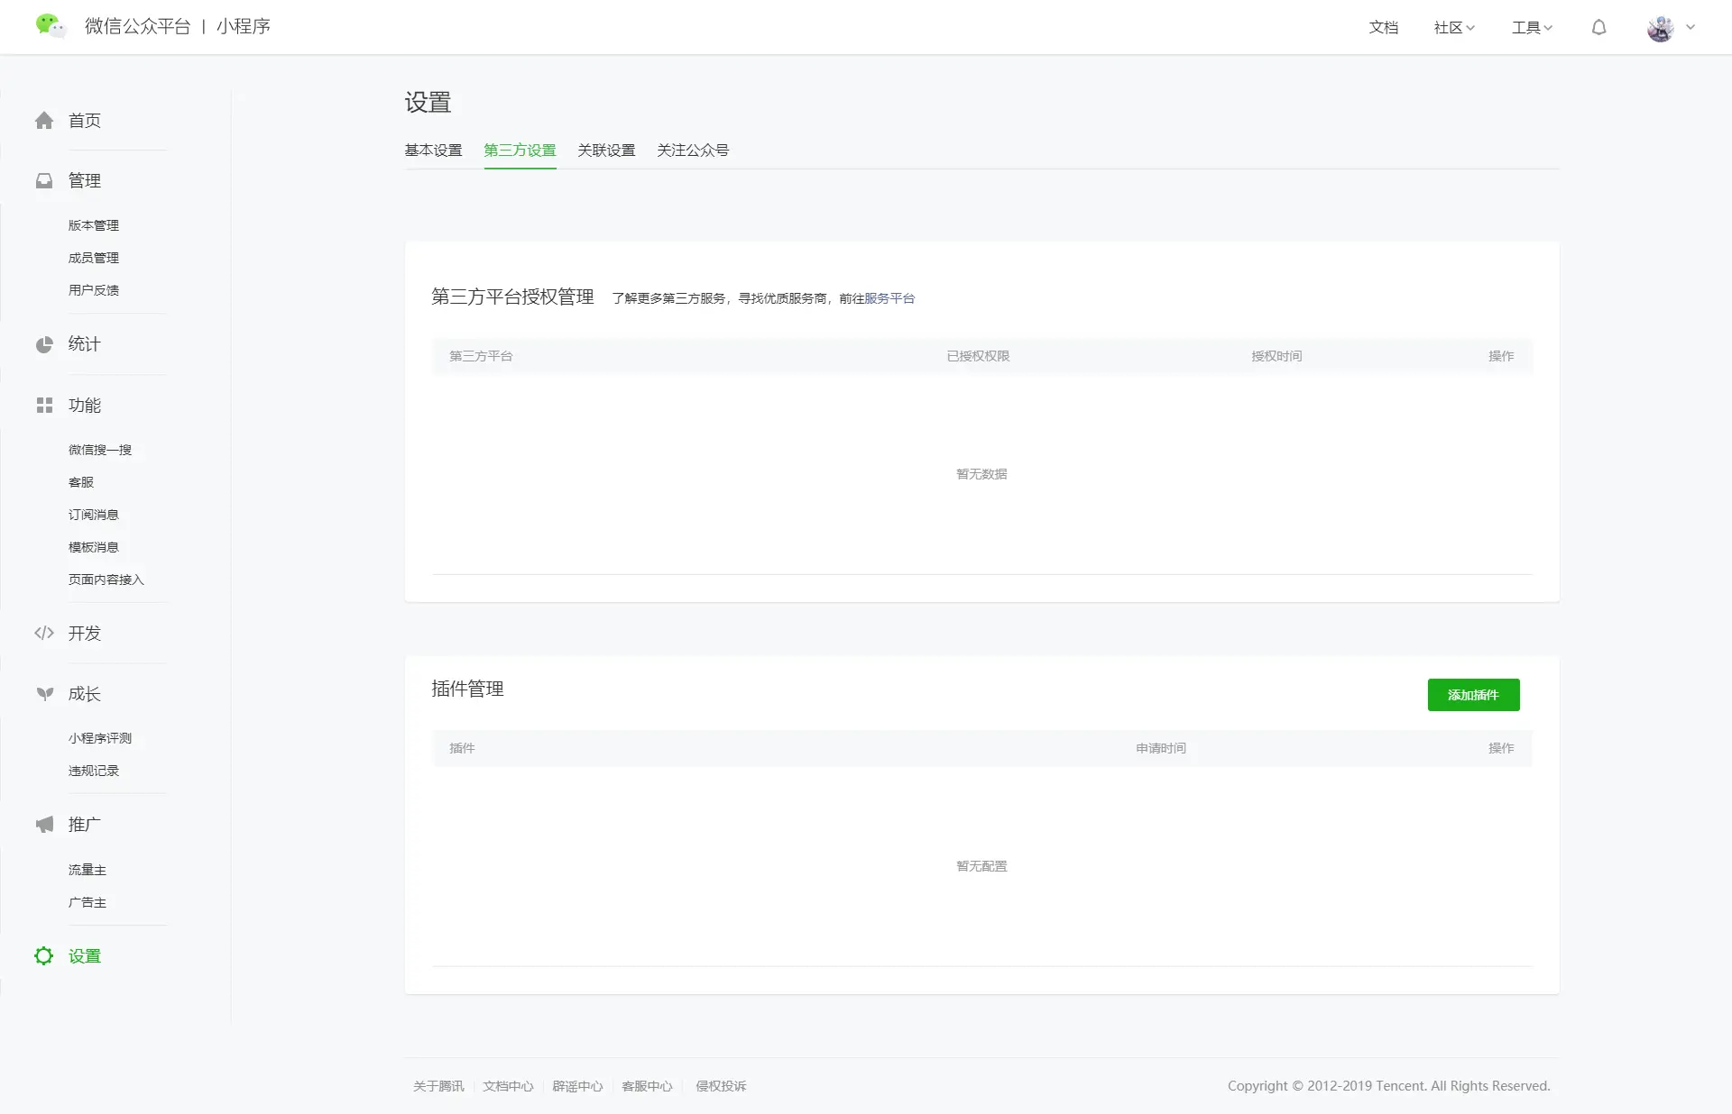The height and width of the screenshot is (1114, 1732).
Task: Click the gear icon beside 设置
Action: (x=44, y=956)
